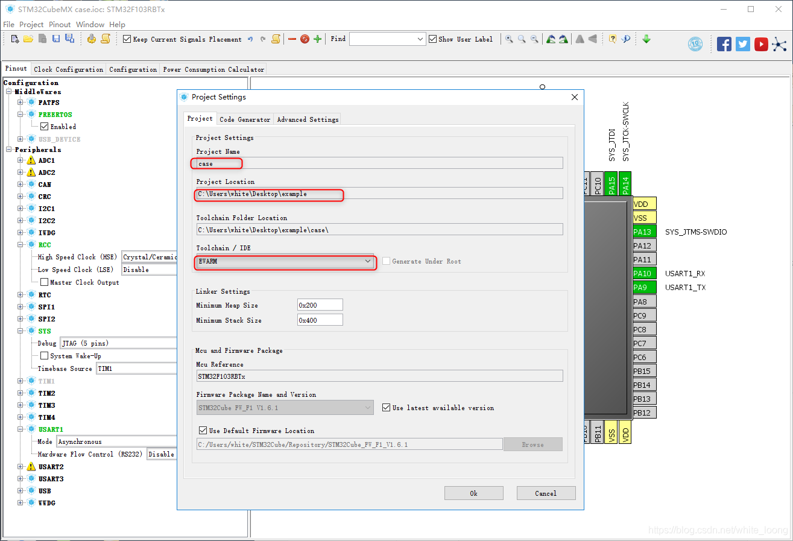Select CAN in peripherals tree
Screen dimensions: 793x541
(45, 185)
